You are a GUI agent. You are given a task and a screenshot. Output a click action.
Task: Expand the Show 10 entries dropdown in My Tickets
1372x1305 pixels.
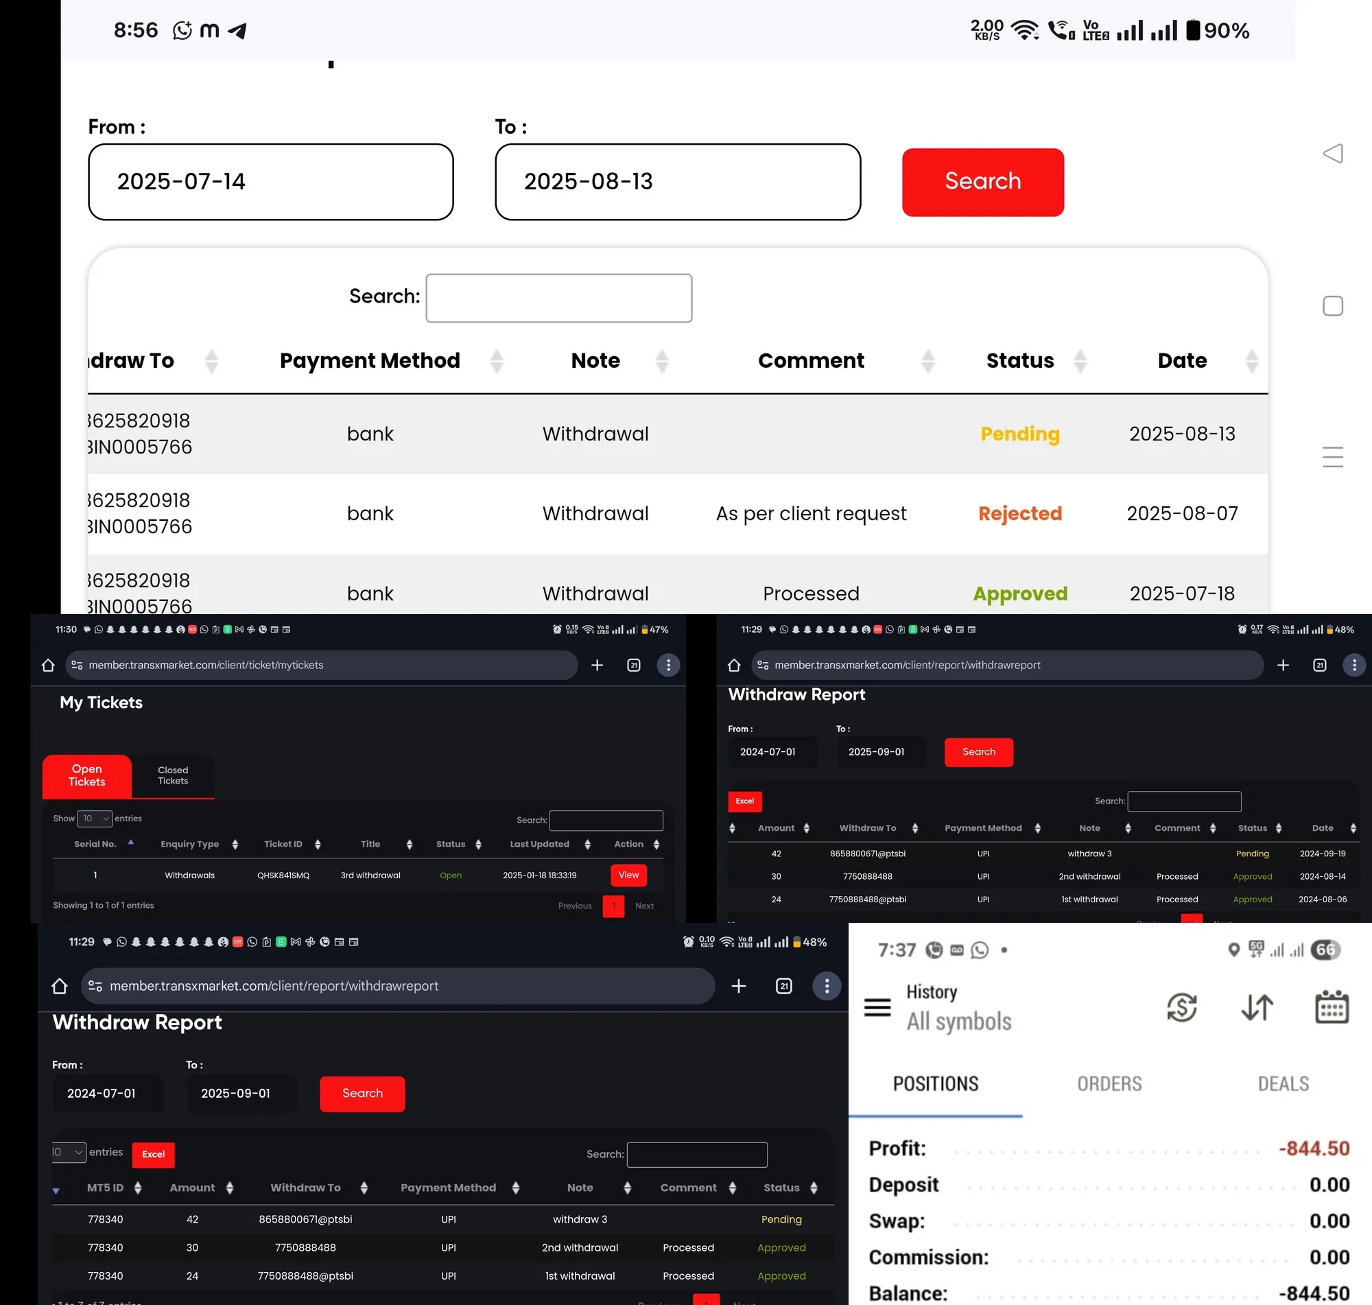(95, 819)
